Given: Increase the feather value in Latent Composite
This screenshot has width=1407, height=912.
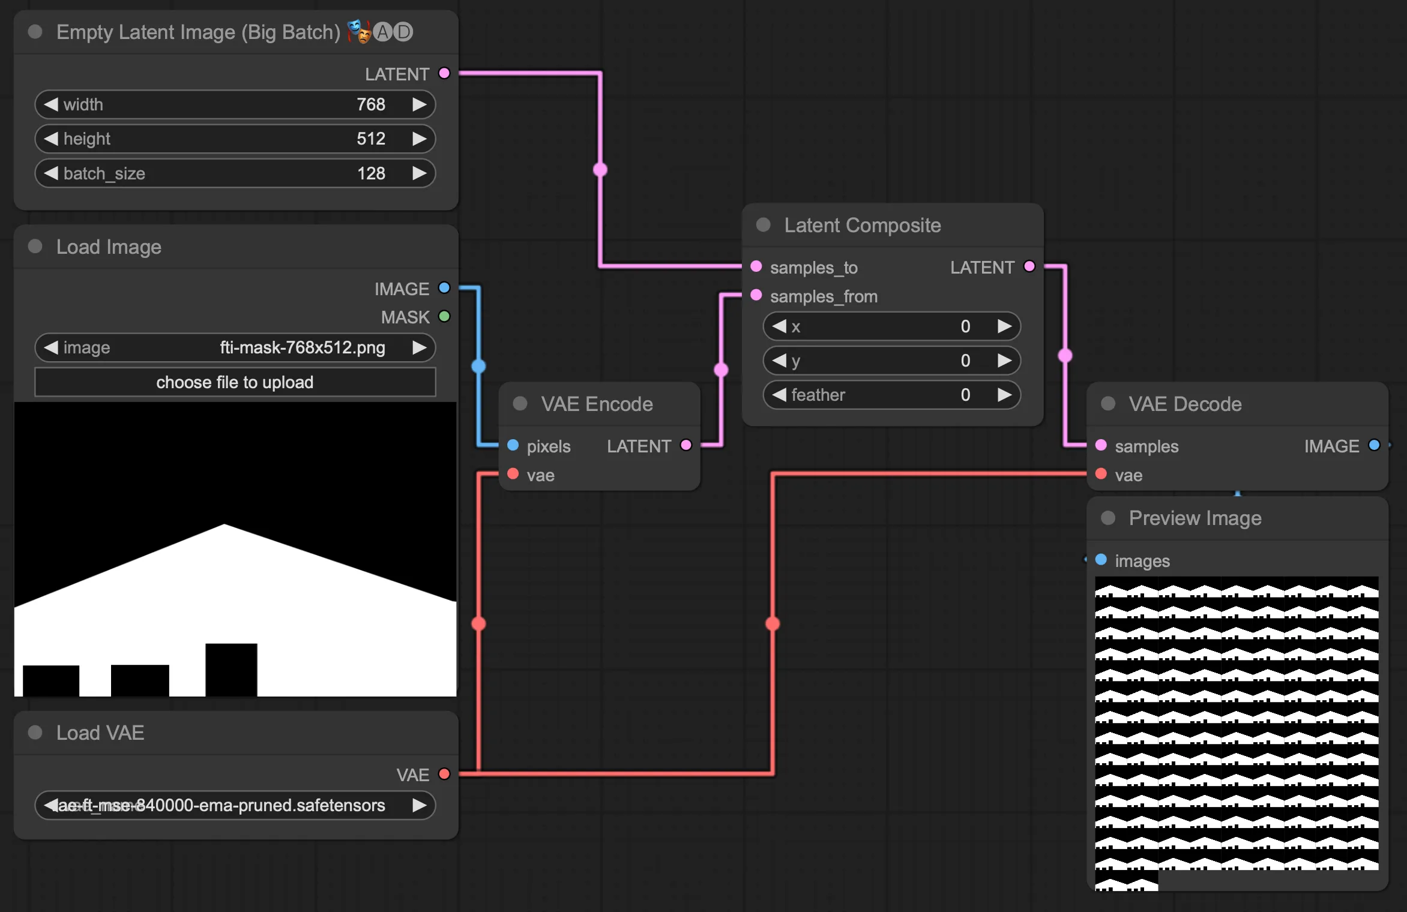Looking at the screenshot, I should tap(1005, 395).
